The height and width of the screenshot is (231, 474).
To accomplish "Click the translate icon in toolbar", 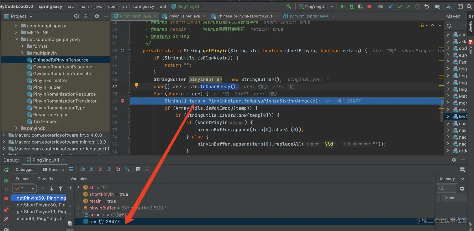I will coord(449,7).
